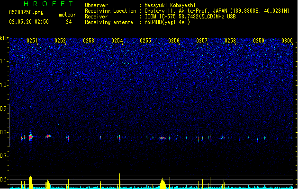Click the 0257 time marker
This screenshot has width=298, height=189.
click(202, 41)
